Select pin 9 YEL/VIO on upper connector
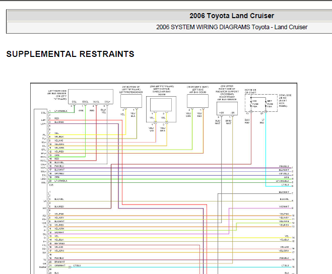The width and height of the screenshot is (332, 274). [58, 141]
